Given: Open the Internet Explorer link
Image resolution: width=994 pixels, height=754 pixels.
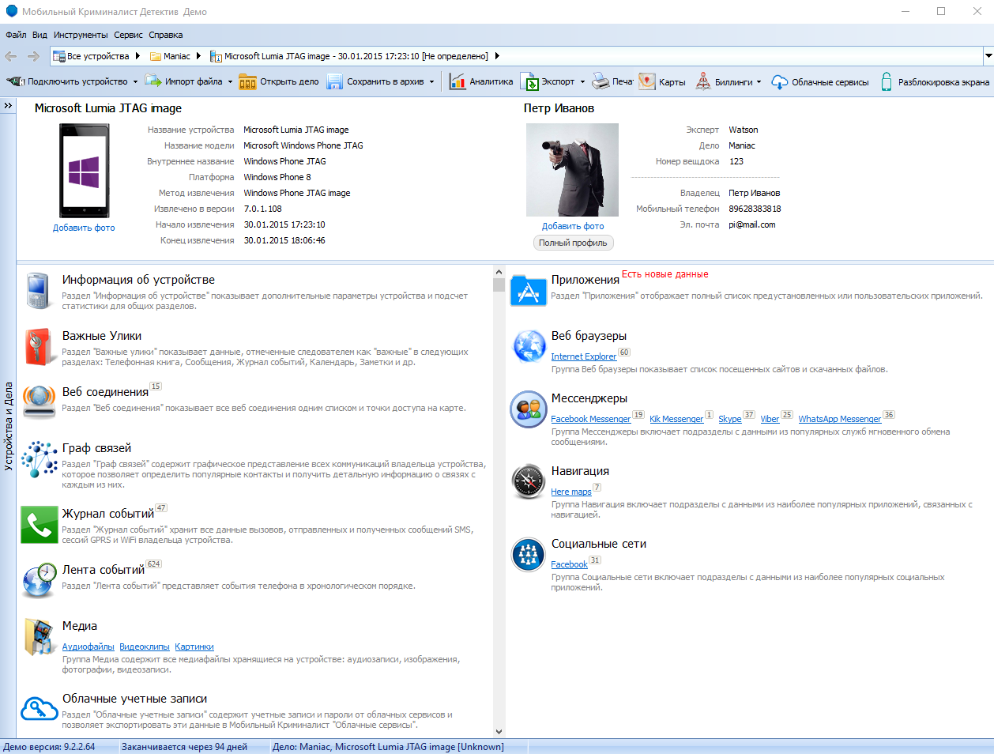Looking at the screenshot, I should coord(583,356).
